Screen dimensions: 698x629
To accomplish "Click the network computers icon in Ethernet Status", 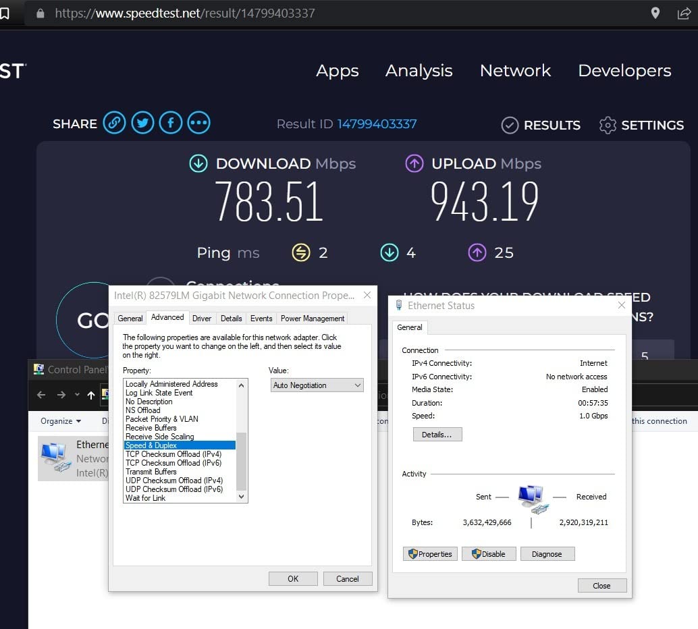I will (533, 499).
